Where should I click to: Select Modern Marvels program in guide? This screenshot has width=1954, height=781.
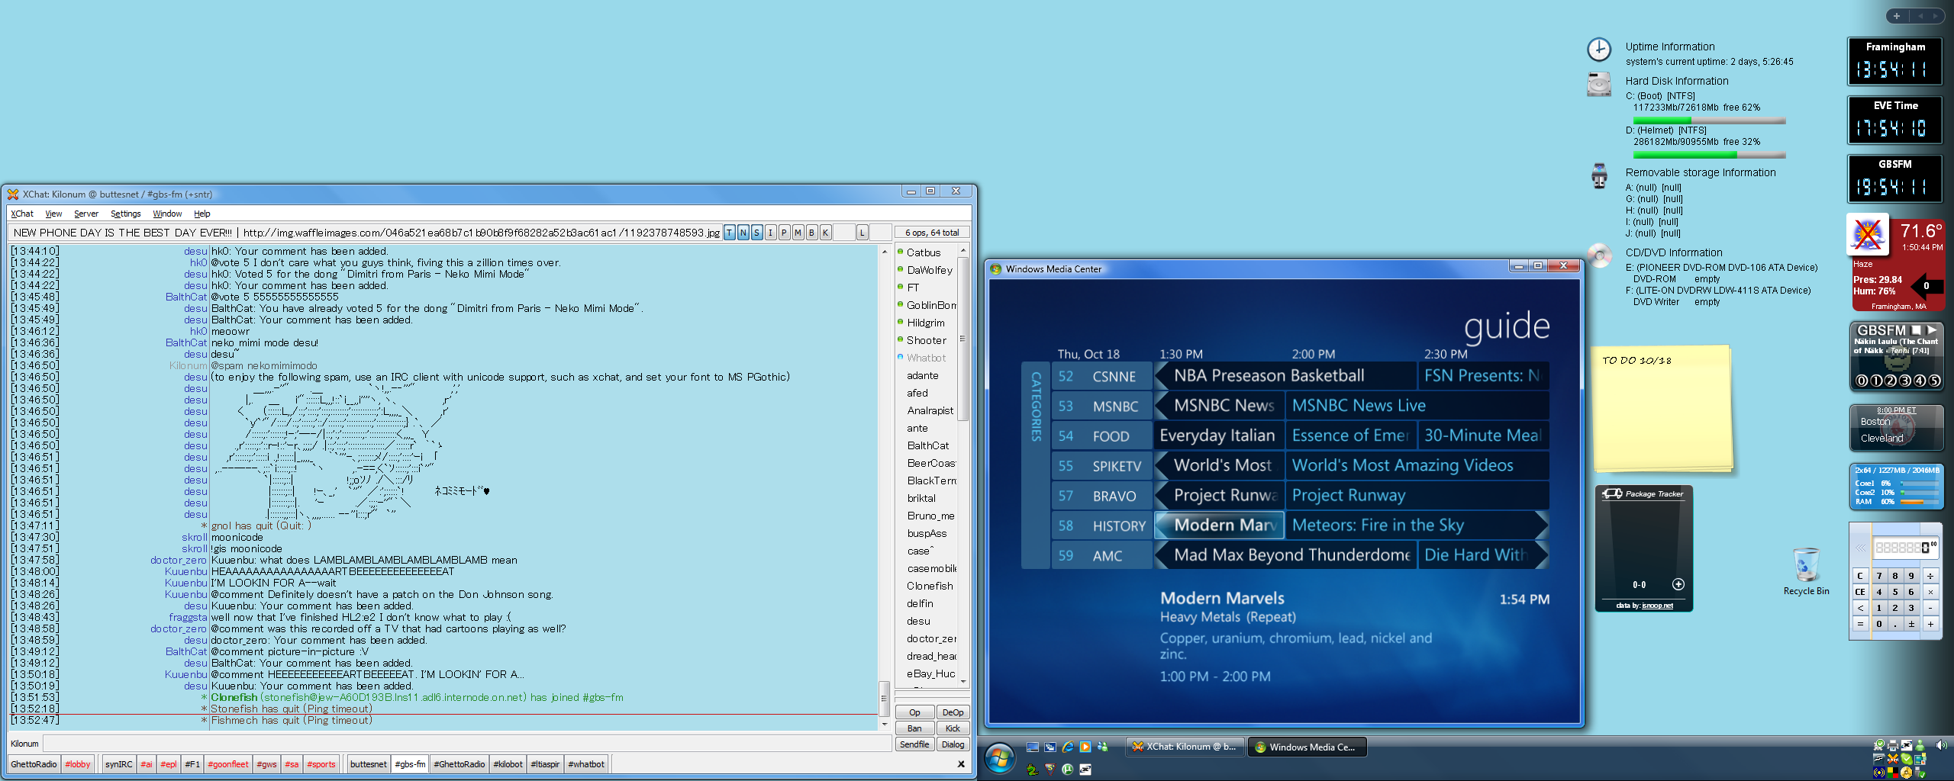(1219, 525)
